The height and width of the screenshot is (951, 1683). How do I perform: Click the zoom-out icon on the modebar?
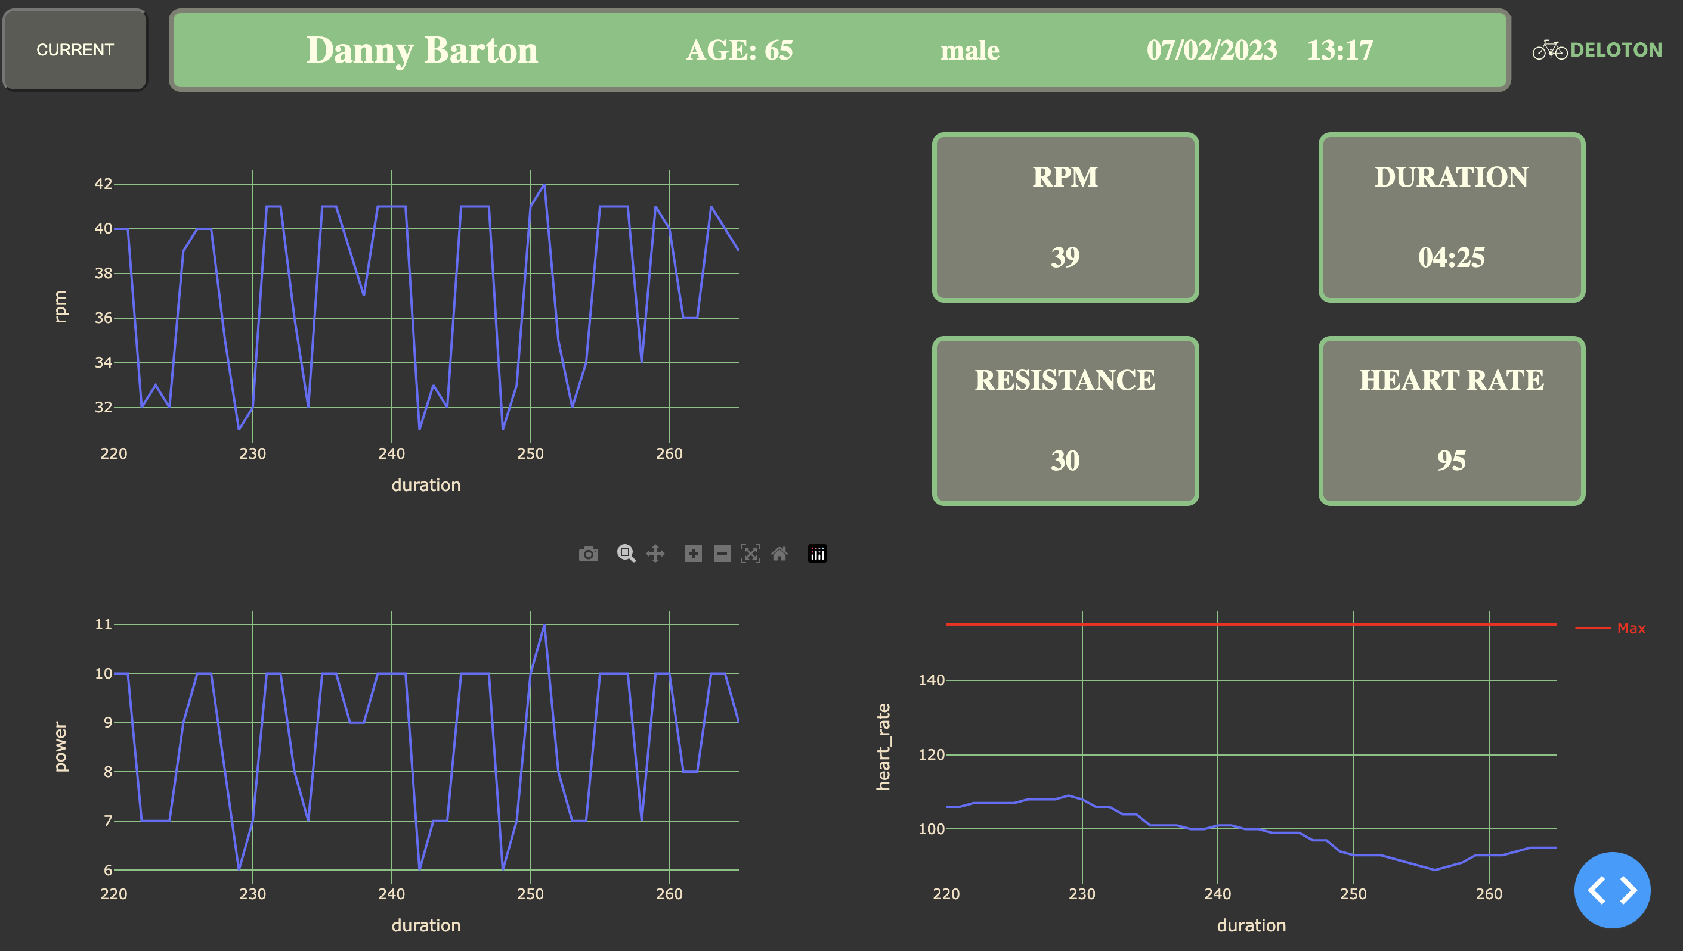click(722, 553)
